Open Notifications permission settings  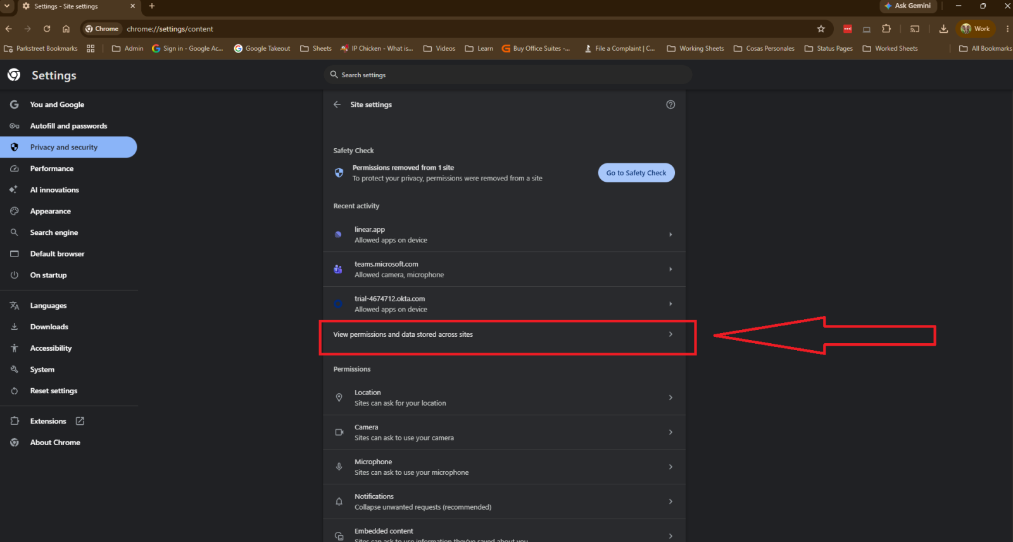(505, 501)
